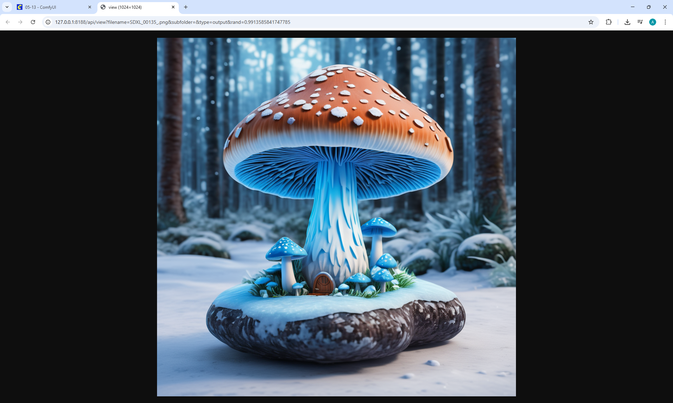673x403 pixels.
Task: Open Chrome three-dot menu
Action: [665, 22]
